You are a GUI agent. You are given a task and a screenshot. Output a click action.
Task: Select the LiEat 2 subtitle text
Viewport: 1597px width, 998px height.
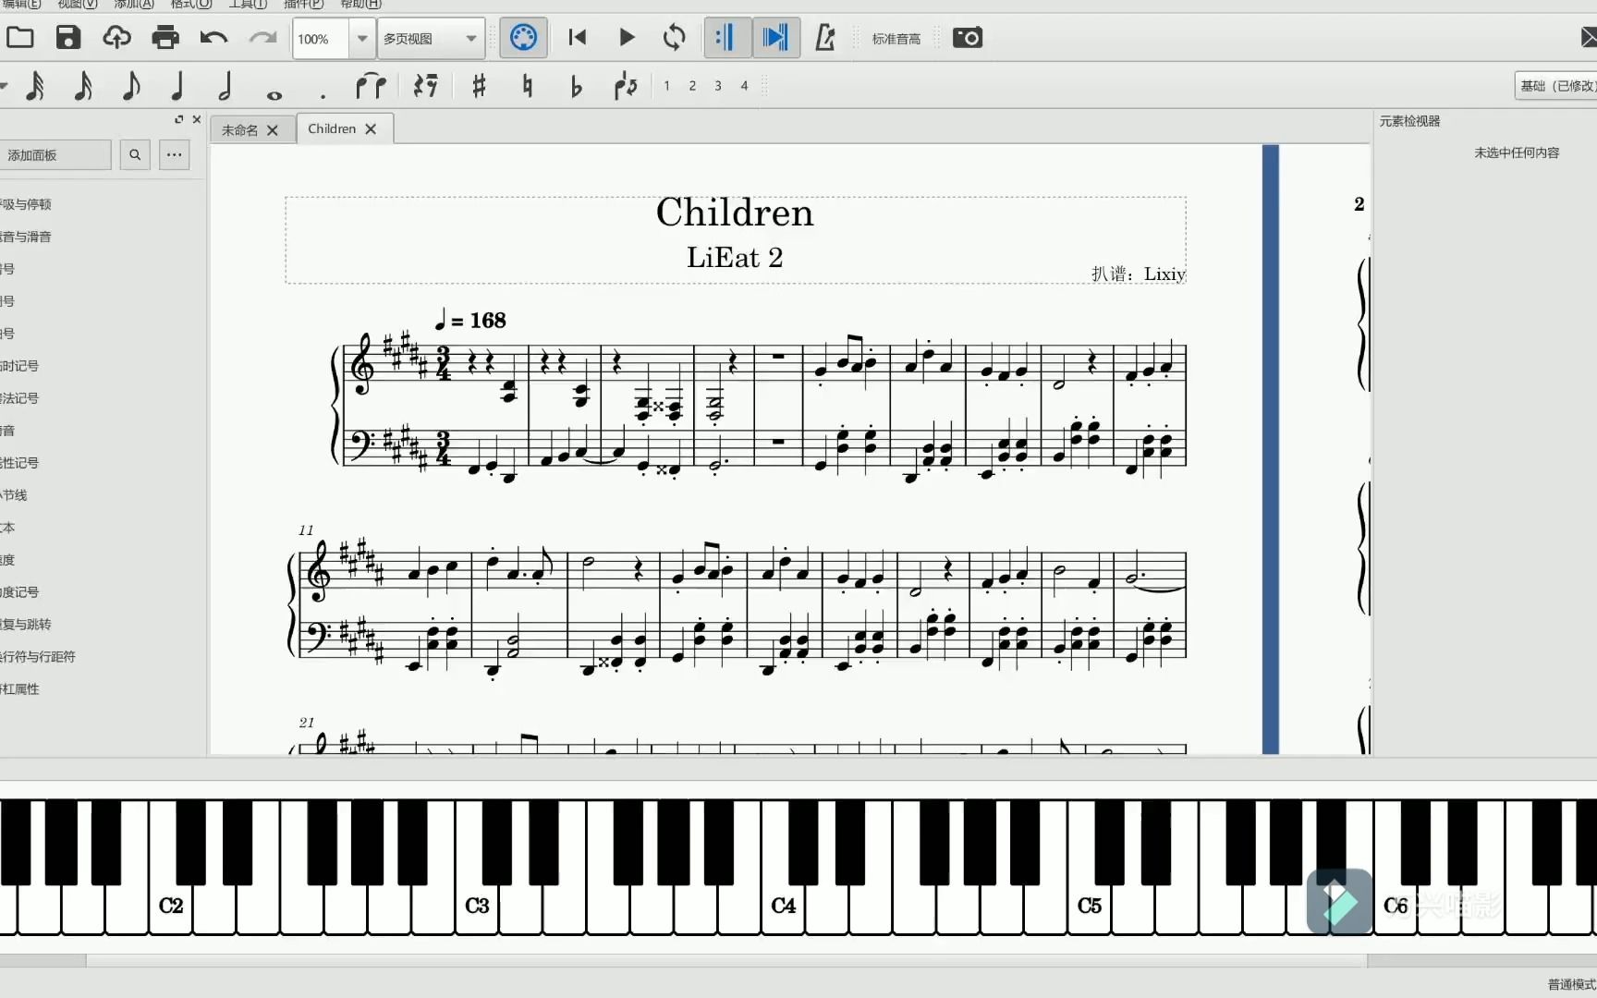click(735, 257)
